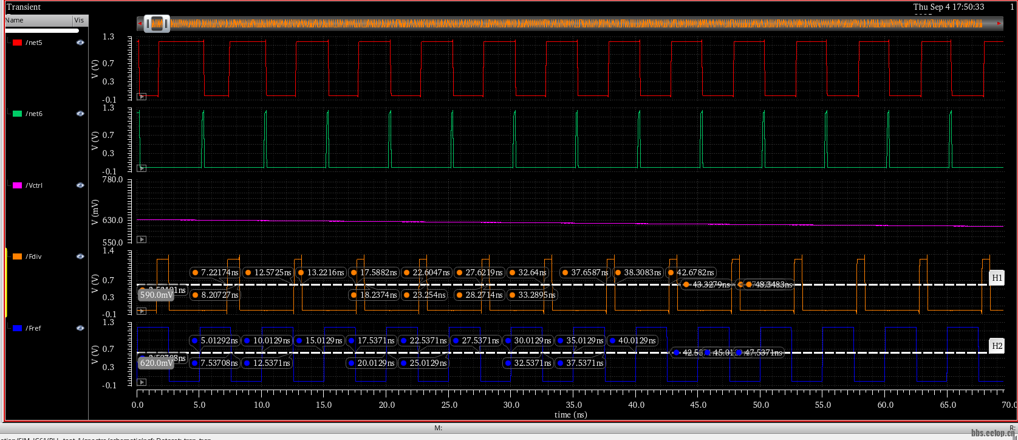Image resolution: width=1018 pixels, height=440 pixels.
Task: Select the 12.5371ns Fref intercept label
Action: (267, 363)
